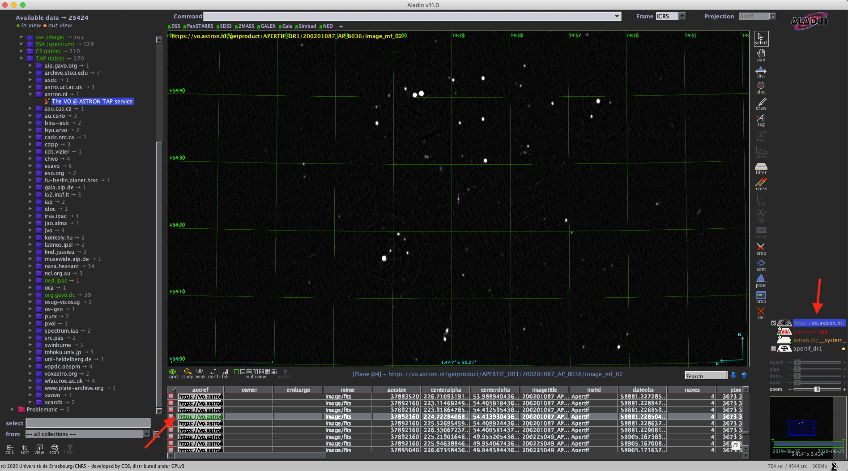Activate the draw pencil tool
Viewport: 848px width, 471px height.
tap(761, 104)
